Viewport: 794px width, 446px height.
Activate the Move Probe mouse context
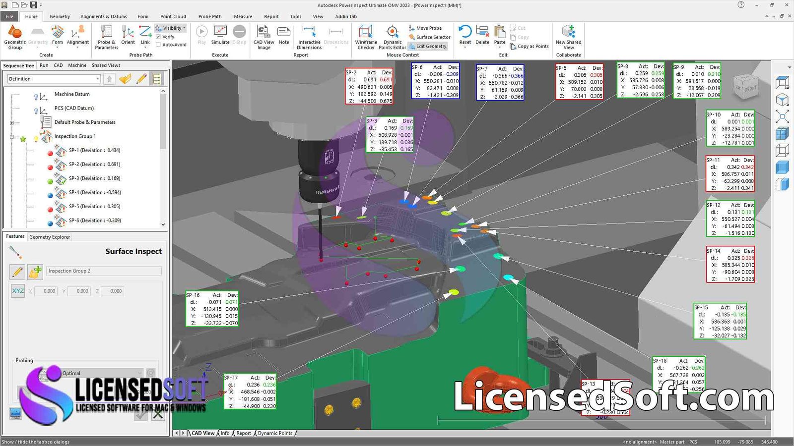tap(425, 28)
